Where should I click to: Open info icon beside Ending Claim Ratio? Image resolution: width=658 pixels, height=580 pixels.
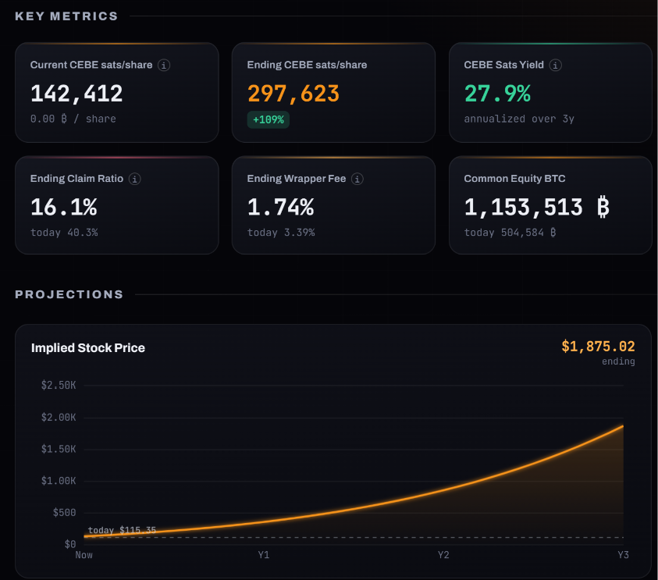click(135, 179)
